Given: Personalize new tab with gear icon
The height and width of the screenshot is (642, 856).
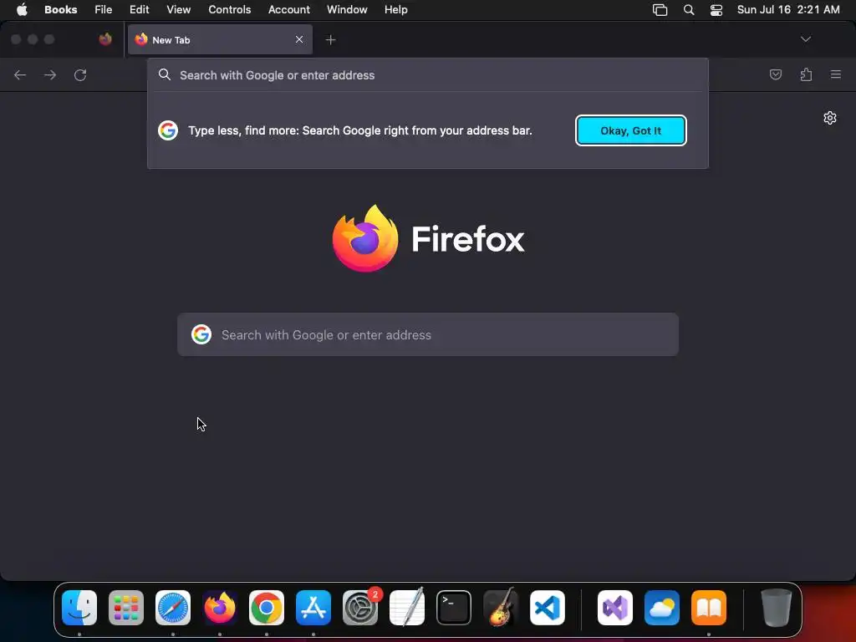Looking at the screenshot, I should [x=830, y=118].
